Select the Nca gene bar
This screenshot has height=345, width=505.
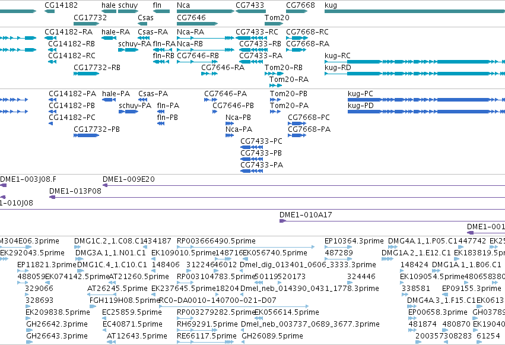205,11
